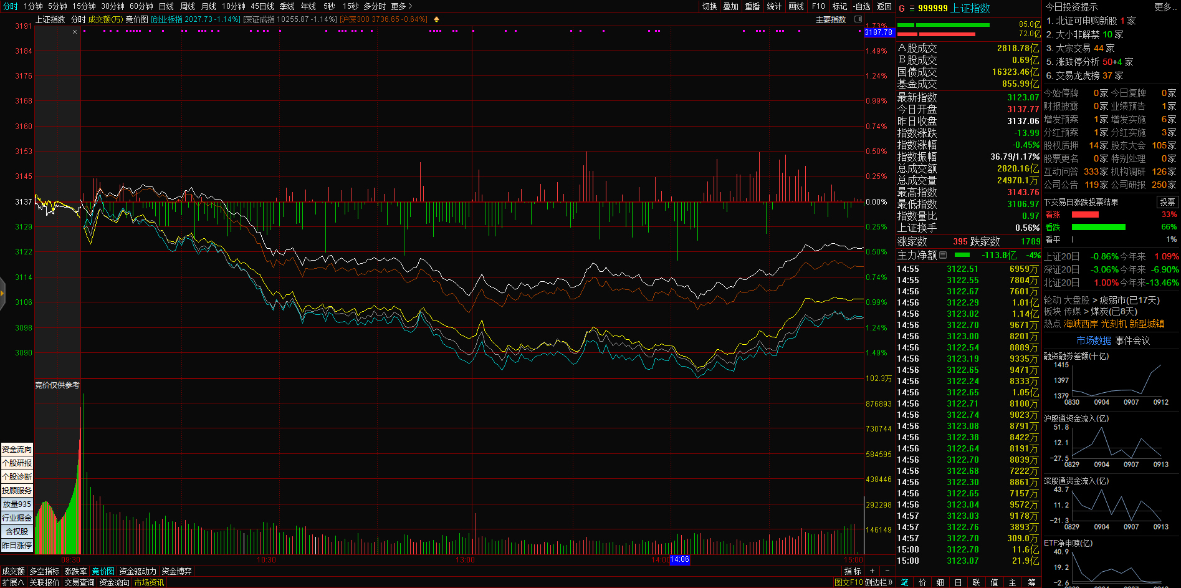This screenshot has width=1181, height=588.
Task: Open the list icon next to stock code 999999
Action: point(912,9)
